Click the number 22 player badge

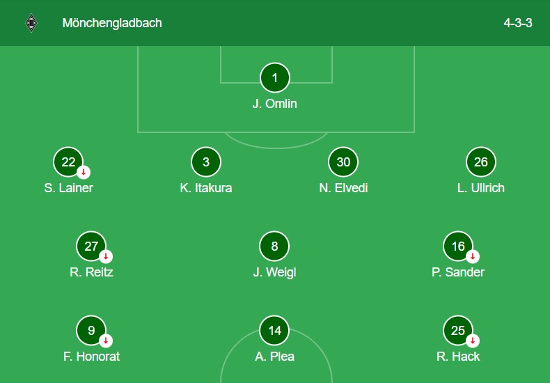click(x=68, y=162)
